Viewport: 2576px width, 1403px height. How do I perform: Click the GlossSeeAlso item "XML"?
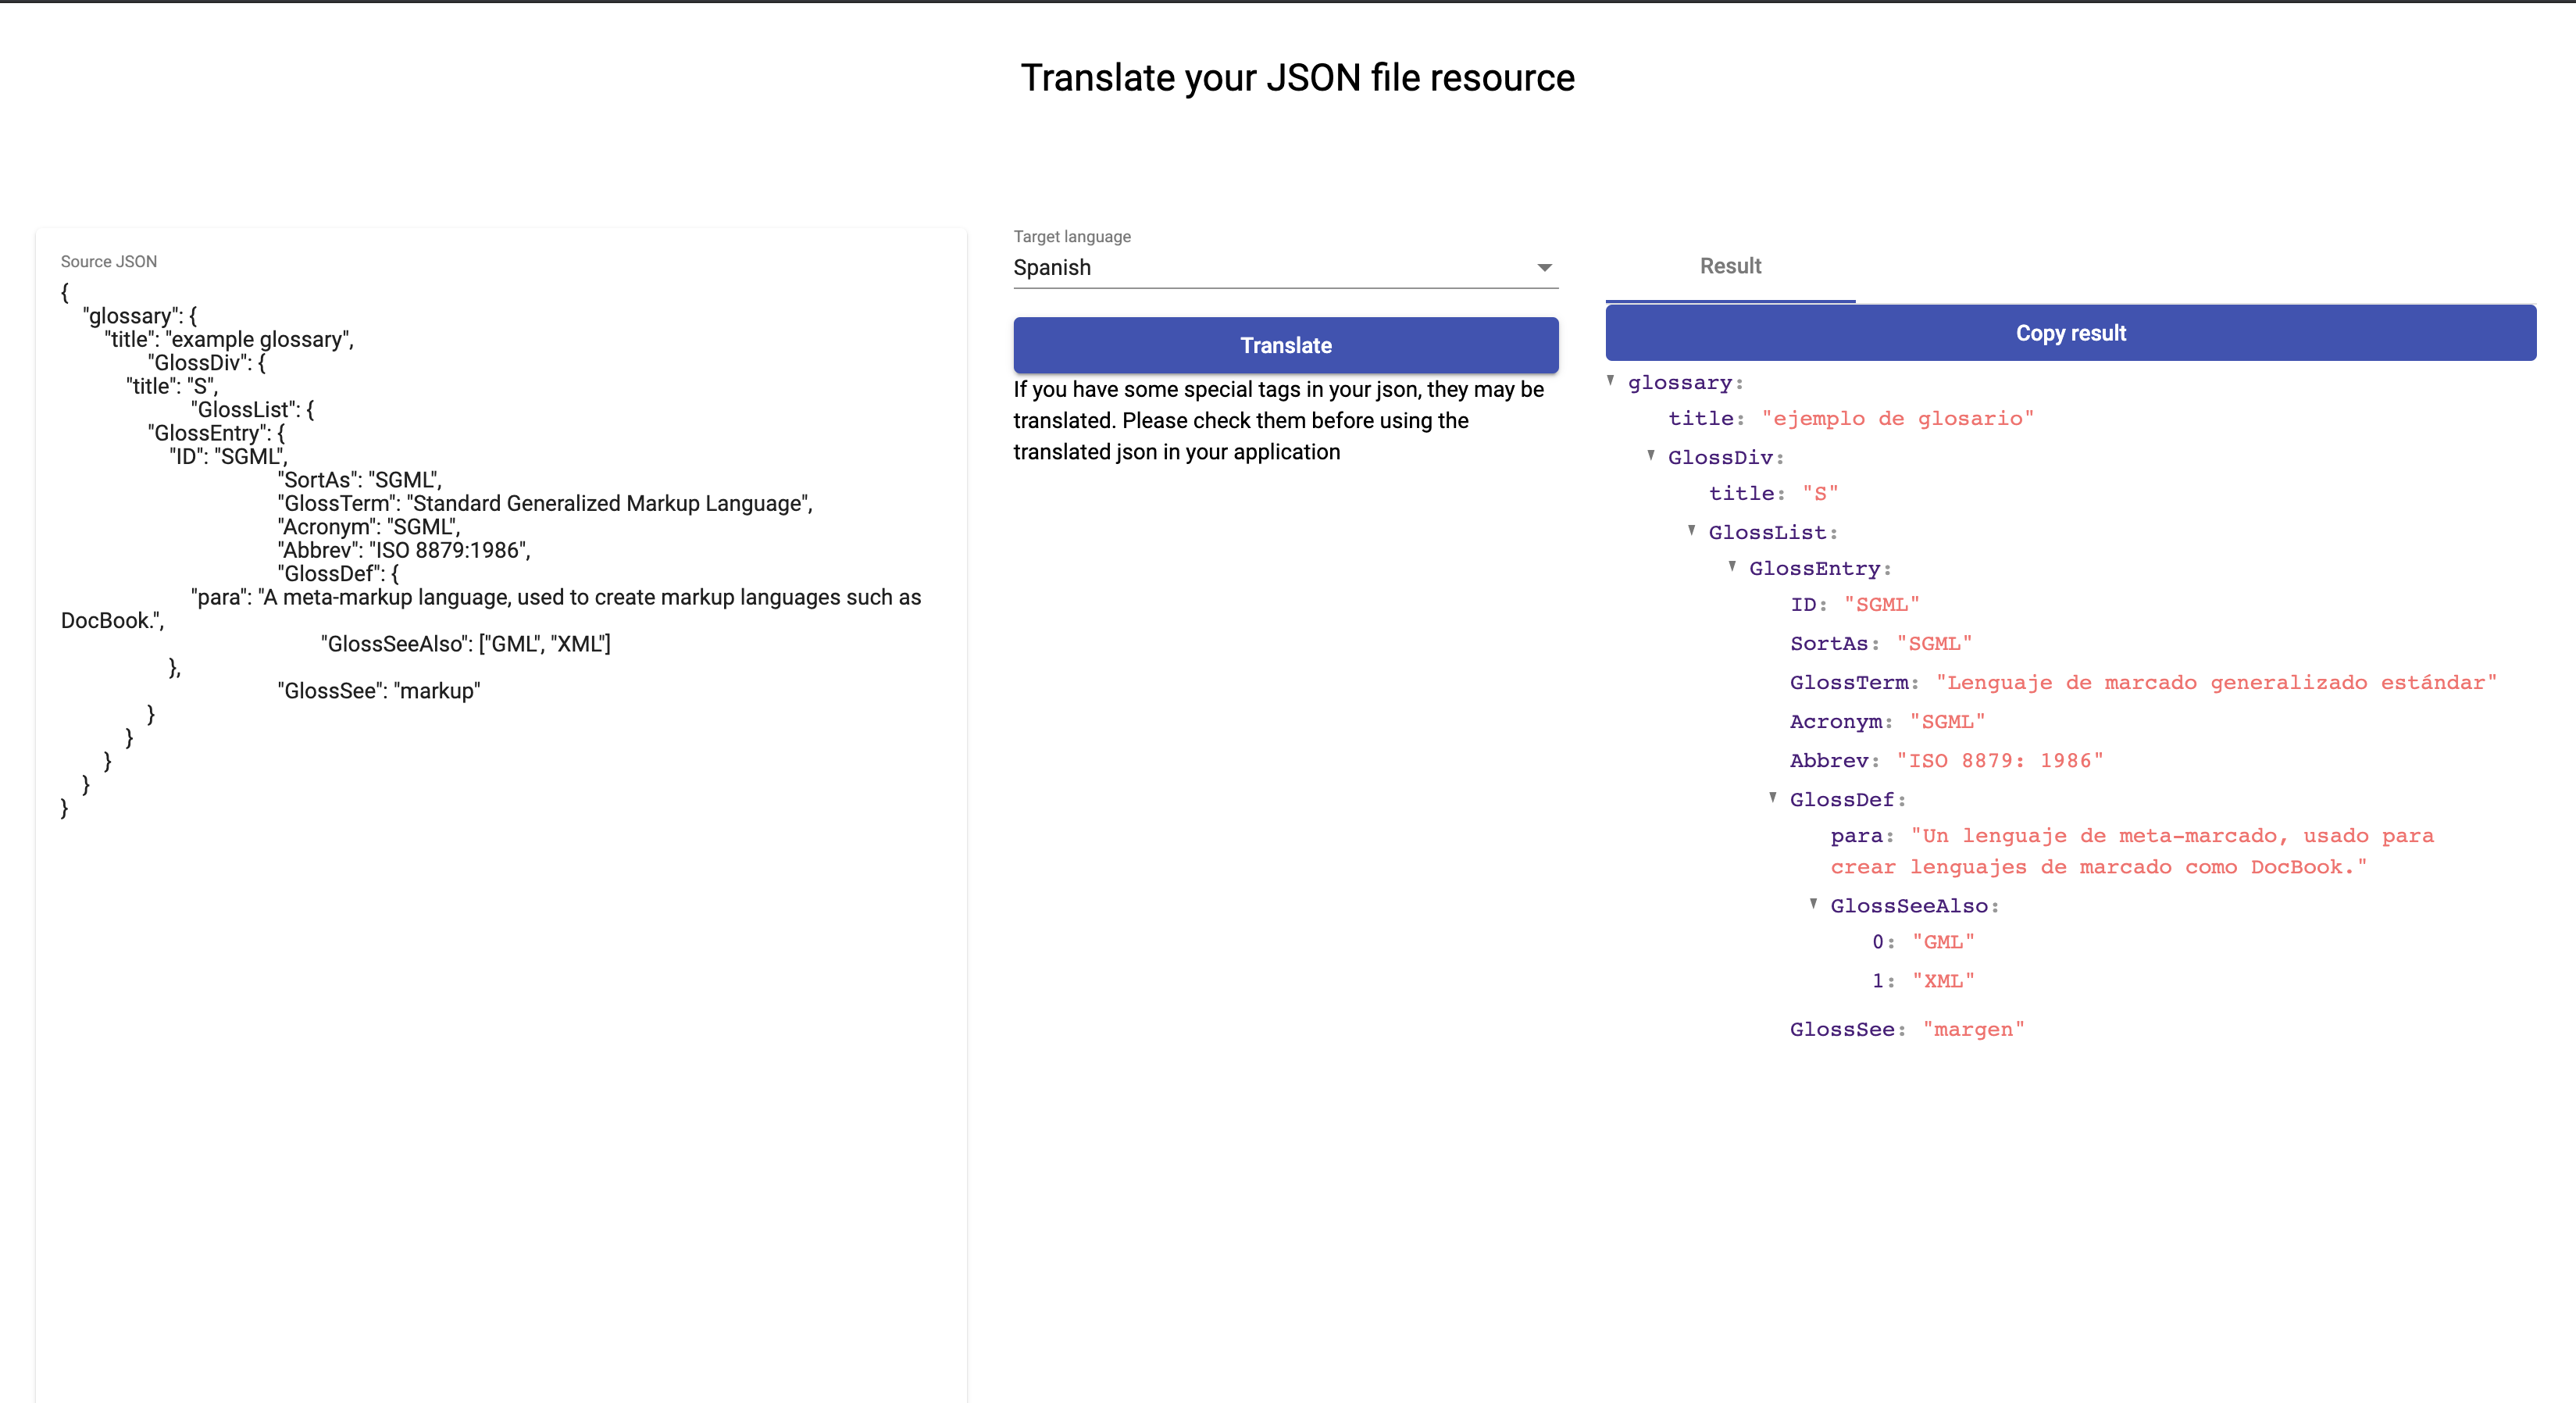tap(1944, 980)
